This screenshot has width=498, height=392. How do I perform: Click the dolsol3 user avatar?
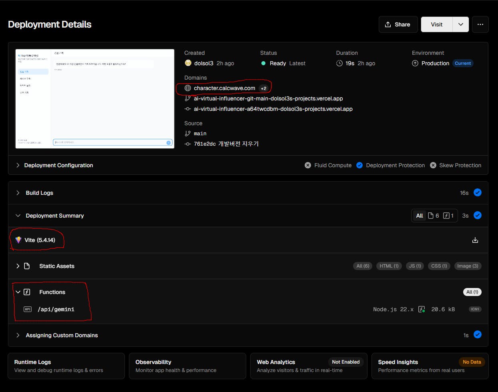click(x=188, y=63)
